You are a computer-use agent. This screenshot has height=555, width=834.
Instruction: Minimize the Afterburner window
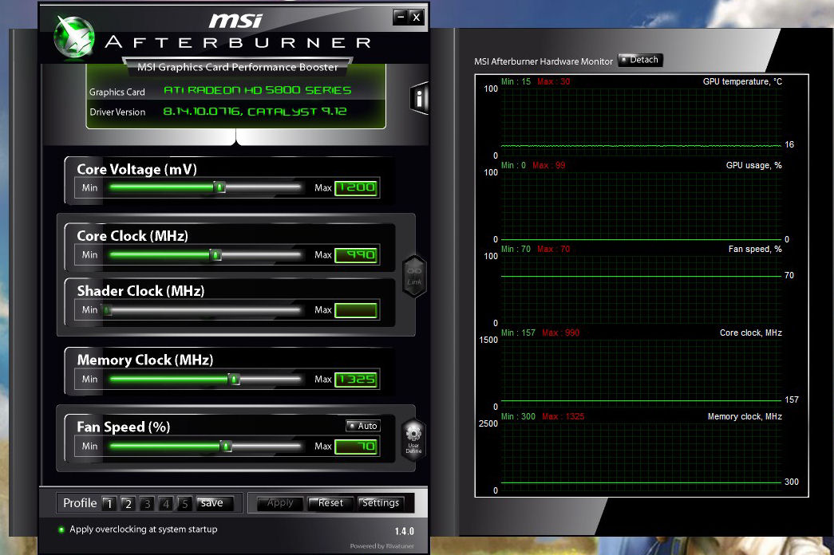(x=401, y=17)
